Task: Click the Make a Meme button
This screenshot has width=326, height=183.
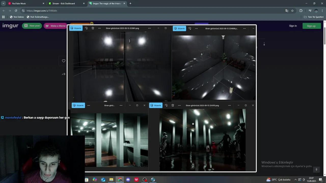Action: tap(55, 26)
